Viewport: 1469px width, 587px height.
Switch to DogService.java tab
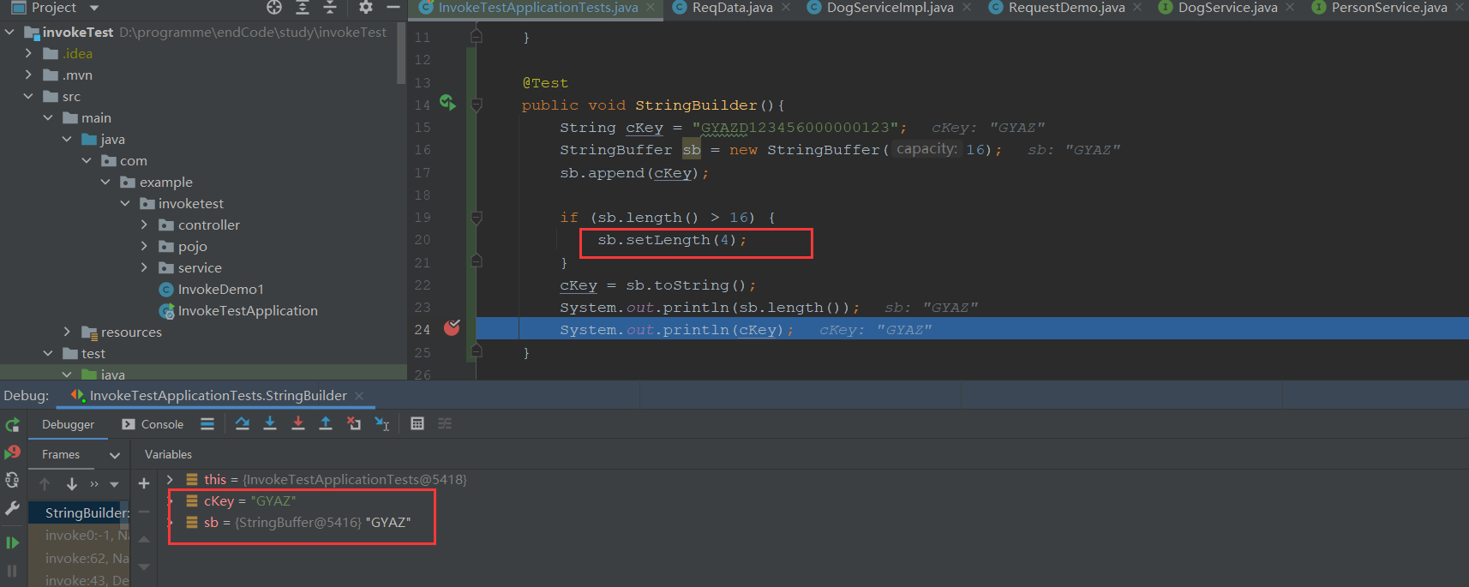click(x=1227, y=8)
